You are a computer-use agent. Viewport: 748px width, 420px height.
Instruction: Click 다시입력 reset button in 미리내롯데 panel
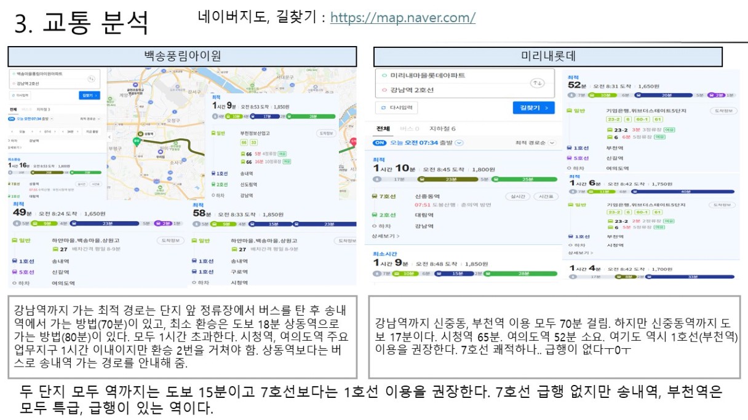[396, 108]
